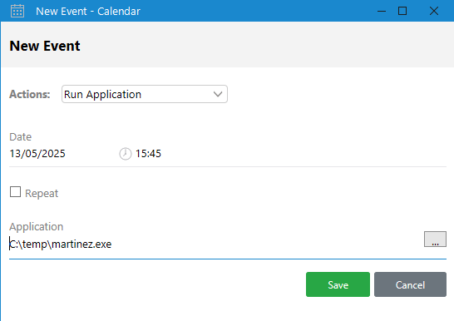Open the file browser with the ... button
Viewport: 454px width, 321px height.
point(435,239)
